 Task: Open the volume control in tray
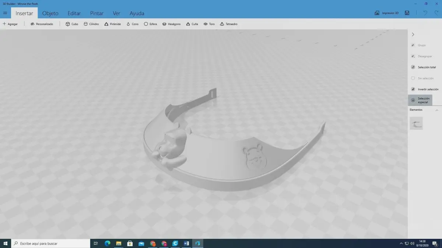click(x=413, y=244)
